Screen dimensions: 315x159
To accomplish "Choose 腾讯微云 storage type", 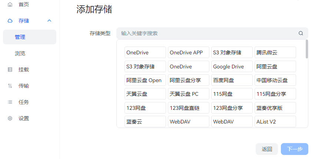I will click(x=275, y=53).
